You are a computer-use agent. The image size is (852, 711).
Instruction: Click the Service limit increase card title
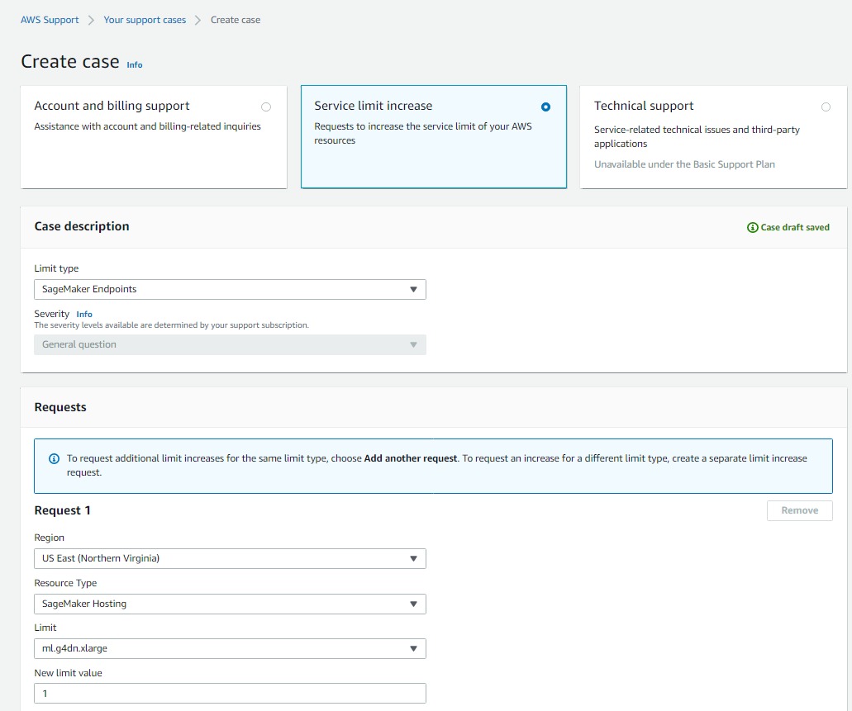click(374, 106)
